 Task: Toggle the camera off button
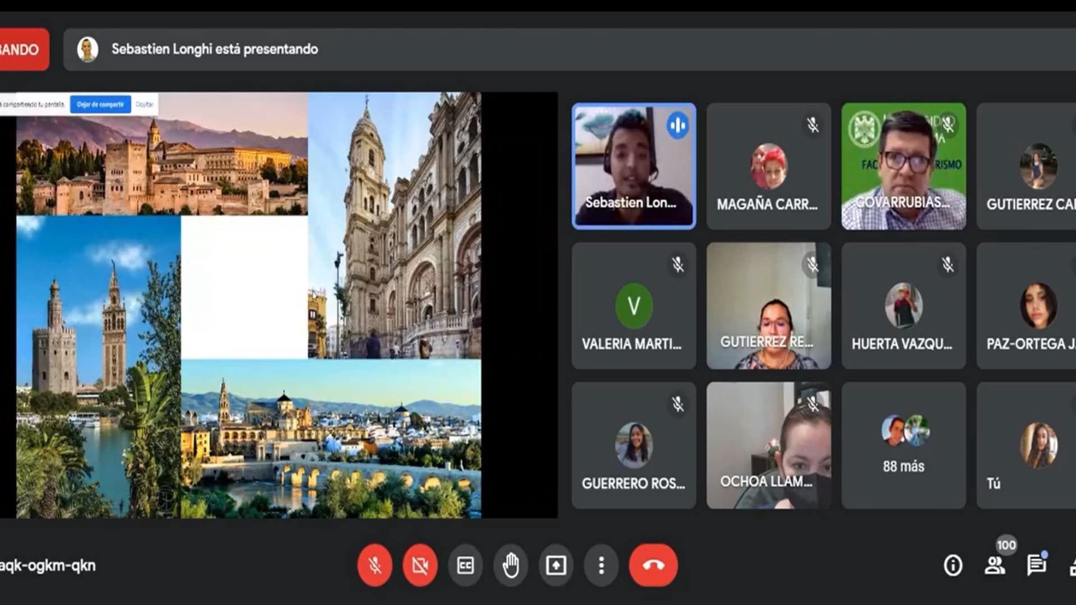tap(420, 565)
